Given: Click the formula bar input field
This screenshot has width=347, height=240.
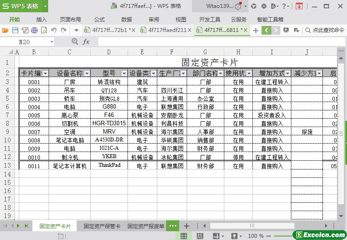Looking at the screenshot, I should click(x=221, y=42).
